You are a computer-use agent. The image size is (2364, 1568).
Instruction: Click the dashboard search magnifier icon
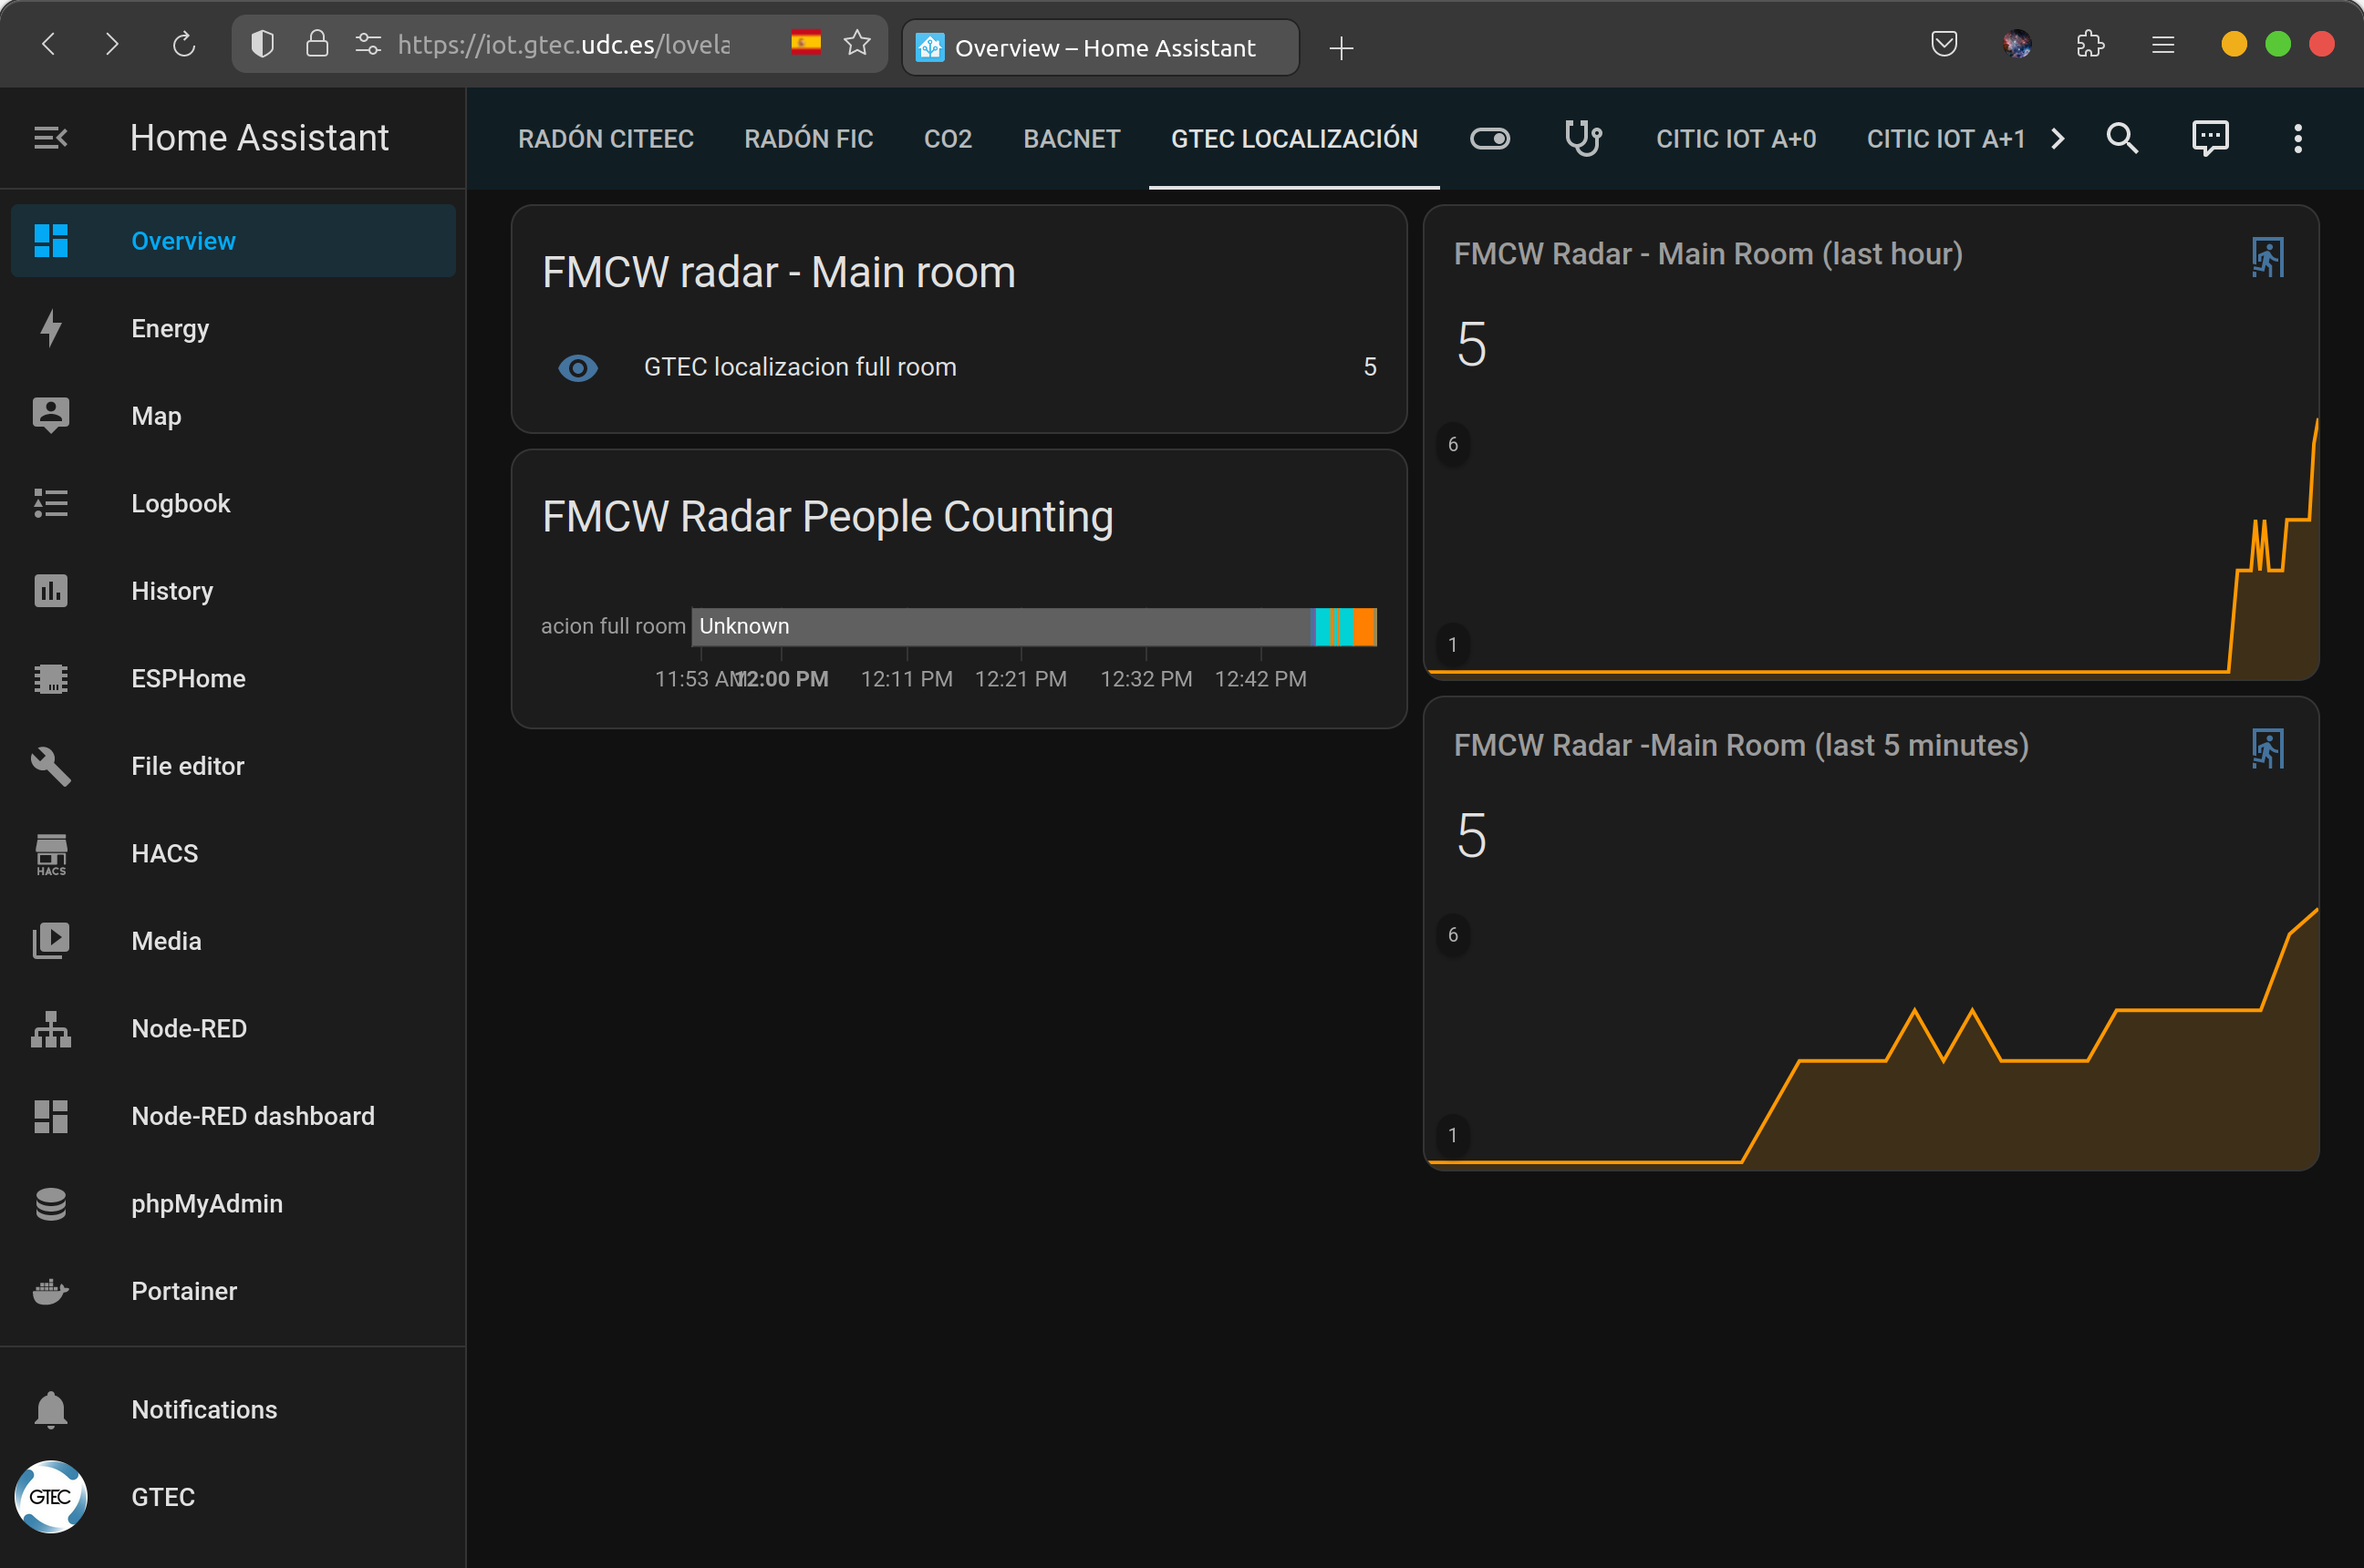2120,138
